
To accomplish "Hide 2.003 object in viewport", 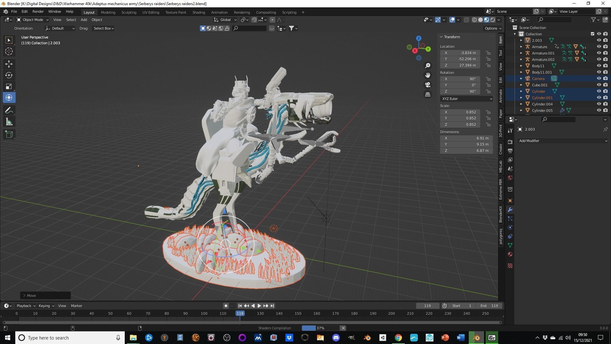I will point(599,40).
